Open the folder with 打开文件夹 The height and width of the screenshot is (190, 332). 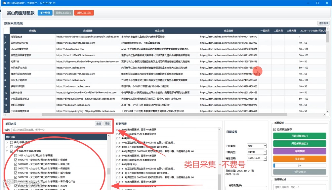coord(300,172)
